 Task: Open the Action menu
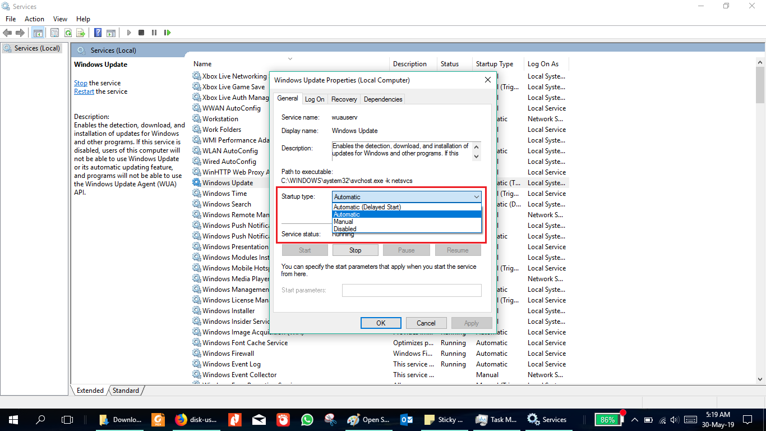[x=34, y=19]
